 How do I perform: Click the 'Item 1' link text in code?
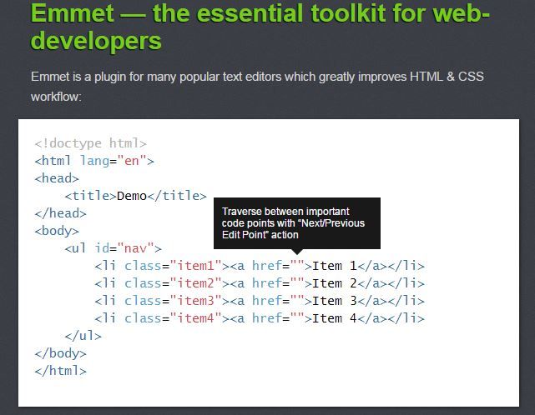335,266
